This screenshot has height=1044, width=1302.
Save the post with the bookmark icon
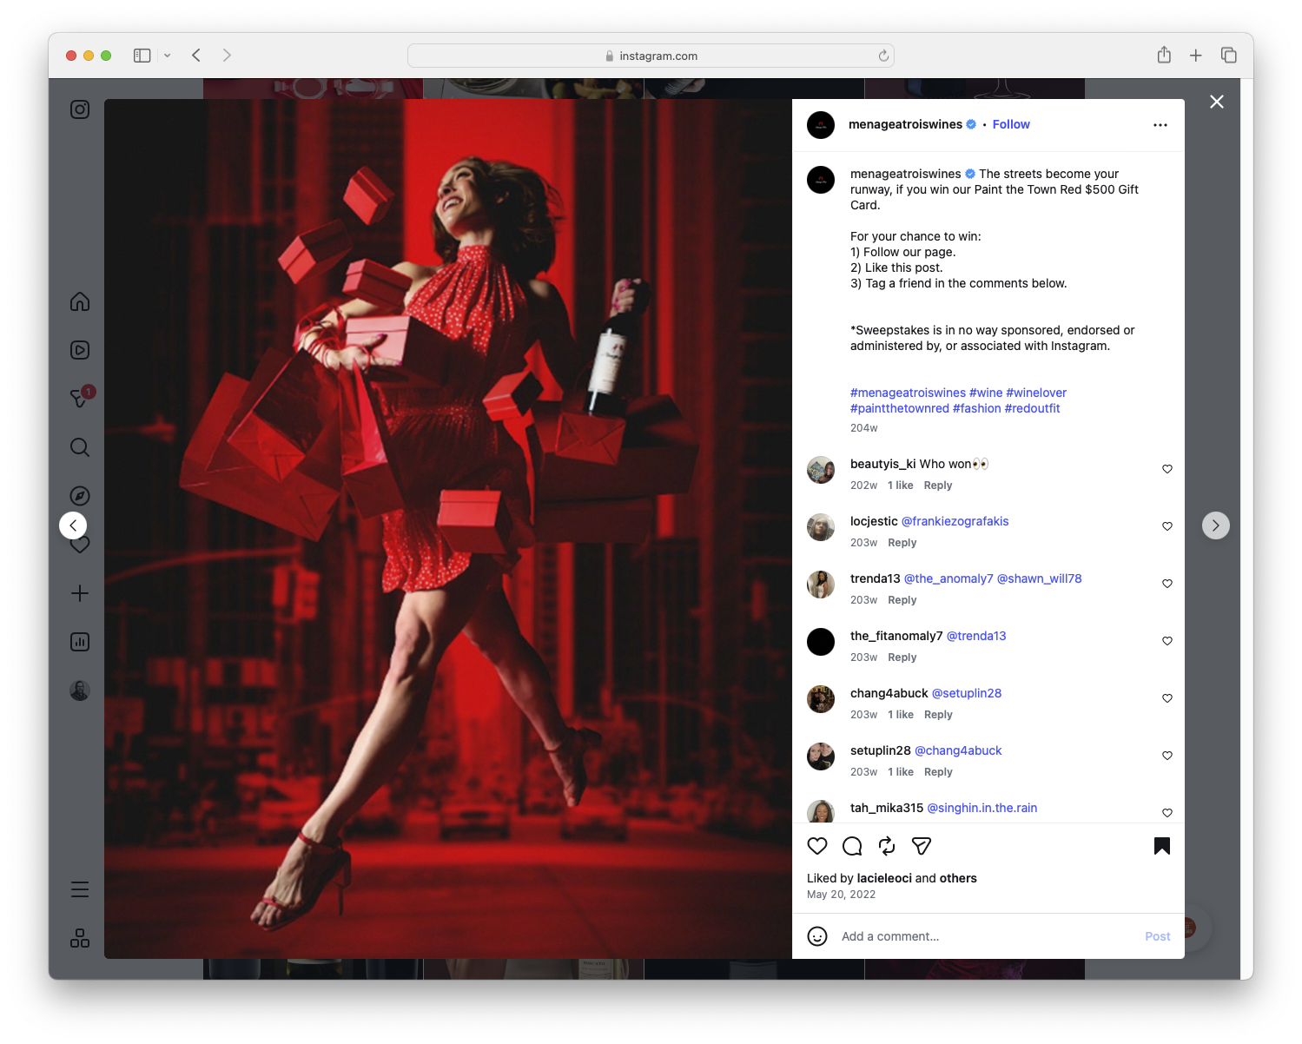pos(1161,845)
